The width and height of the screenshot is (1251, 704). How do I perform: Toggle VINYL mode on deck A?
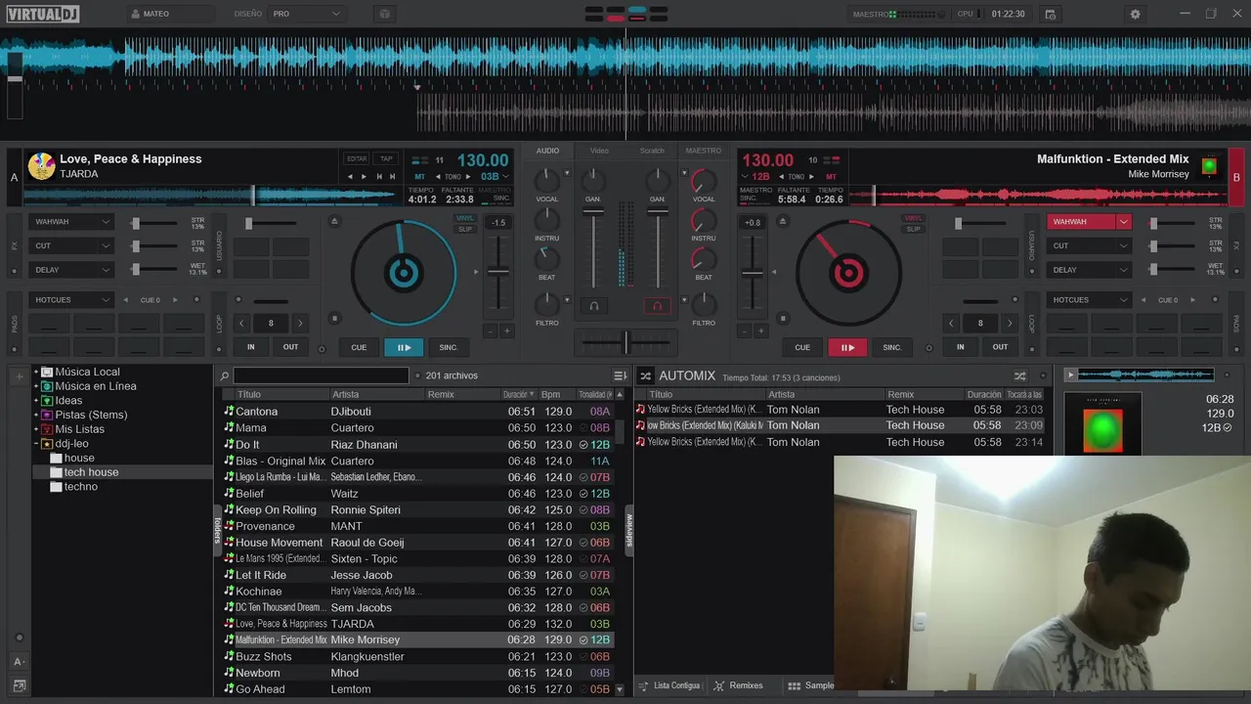click(465, 219)
